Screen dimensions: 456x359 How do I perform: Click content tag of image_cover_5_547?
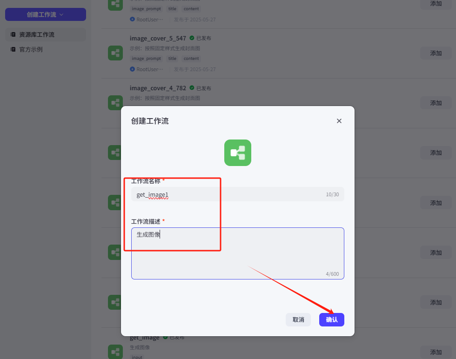click(x=191, y=59)
